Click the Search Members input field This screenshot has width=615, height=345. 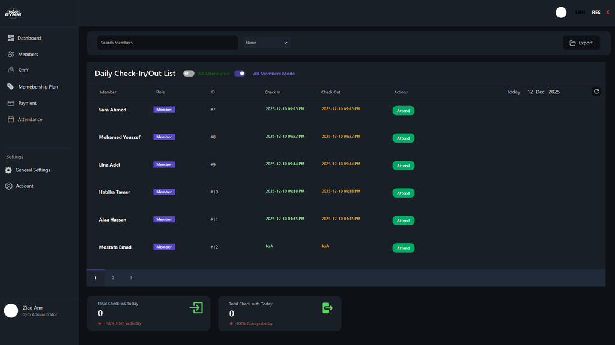coord(168,43)
